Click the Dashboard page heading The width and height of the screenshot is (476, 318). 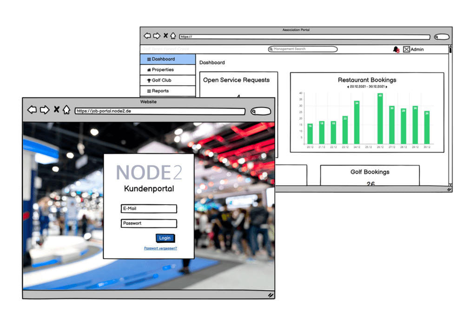click(212, 63)
